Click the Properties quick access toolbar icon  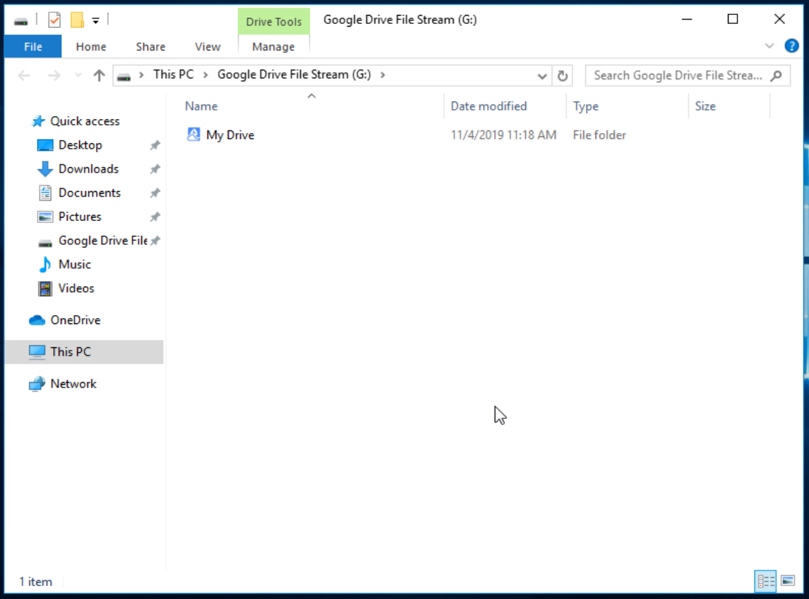click(x=54, y=20)
